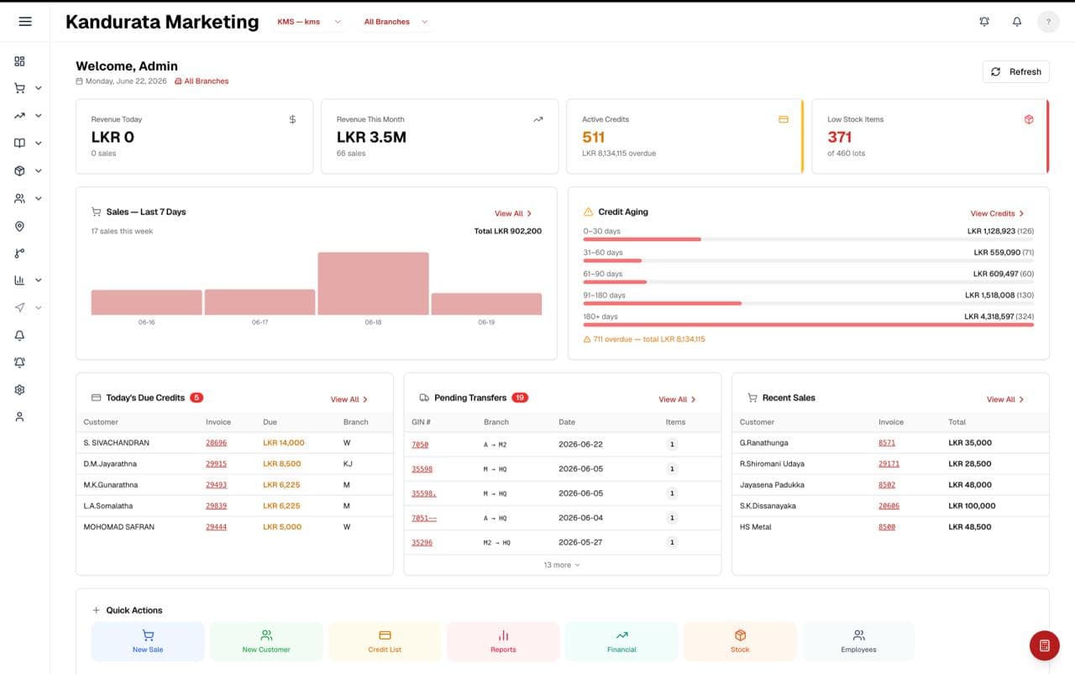View all sales from Last 7 Days

click(513, 213)
